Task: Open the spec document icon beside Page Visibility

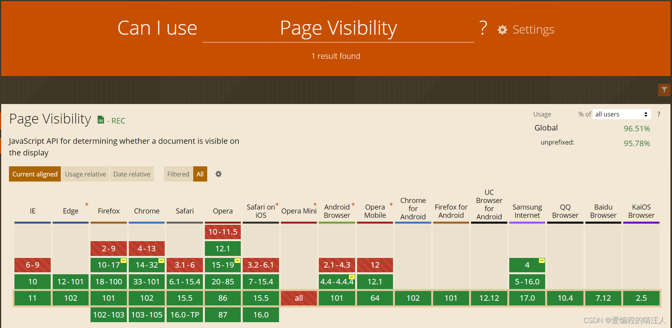Action: (101, 120)
